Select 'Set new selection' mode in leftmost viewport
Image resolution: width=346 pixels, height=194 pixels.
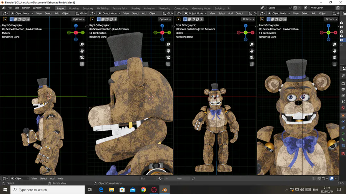coord(12,19)
